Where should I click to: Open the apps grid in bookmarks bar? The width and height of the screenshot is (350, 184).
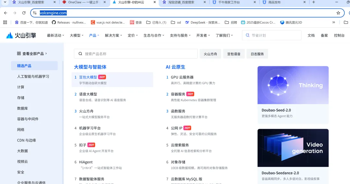(5, 22)
